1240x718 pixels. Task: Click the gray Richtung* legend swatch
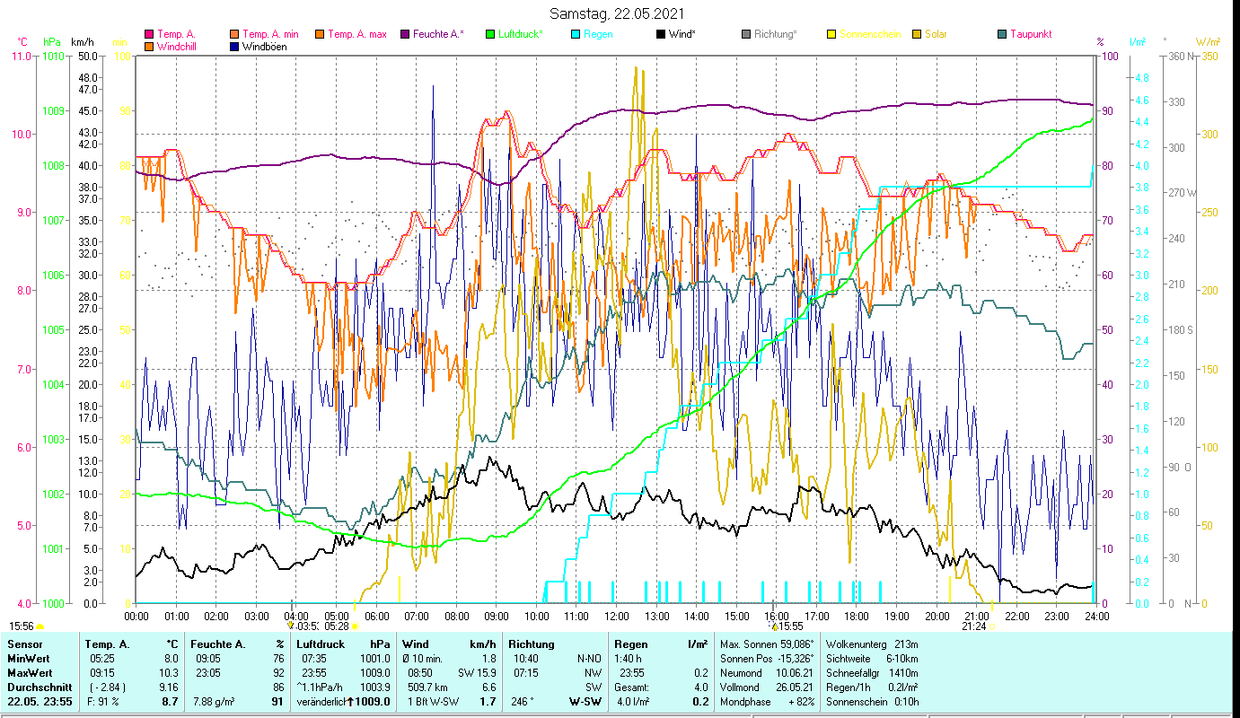coord(745,34)
